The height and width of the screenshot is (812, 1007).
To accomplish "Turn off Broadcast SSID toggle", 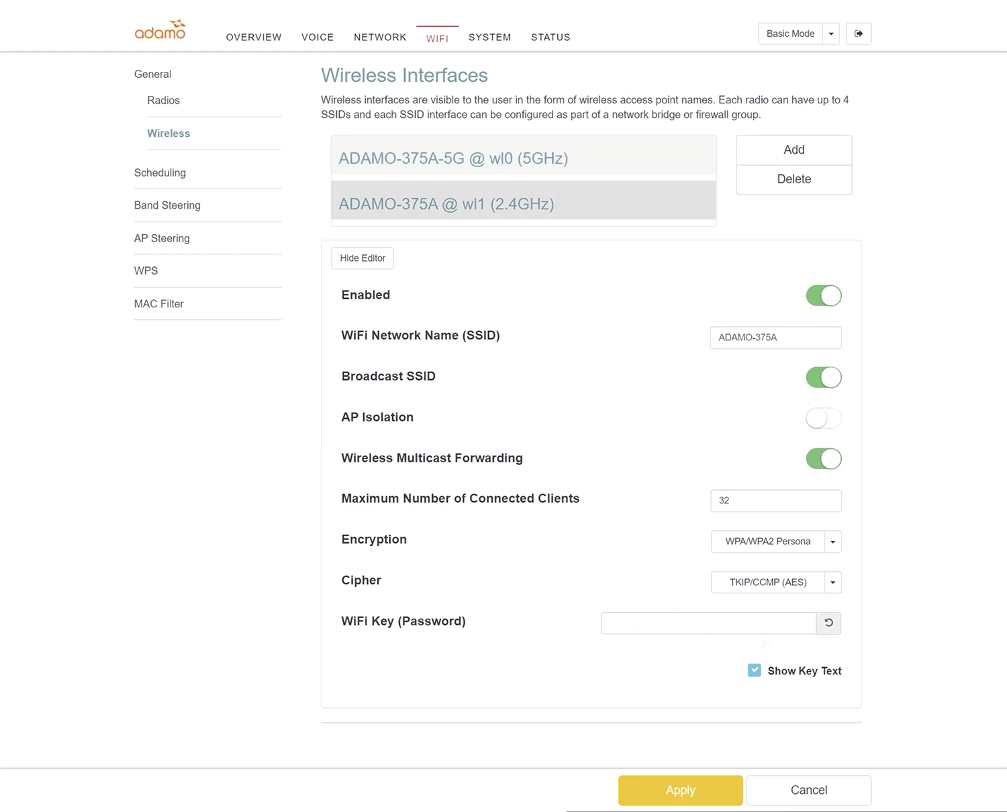I will [x=823, y=377].
